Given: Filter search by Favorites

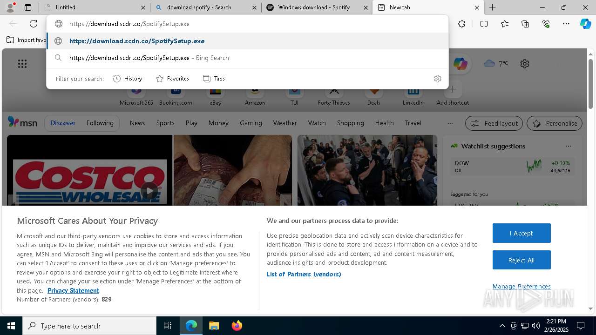Looking at the screenshot, I should pyautogui.click(x=172, y=79).
